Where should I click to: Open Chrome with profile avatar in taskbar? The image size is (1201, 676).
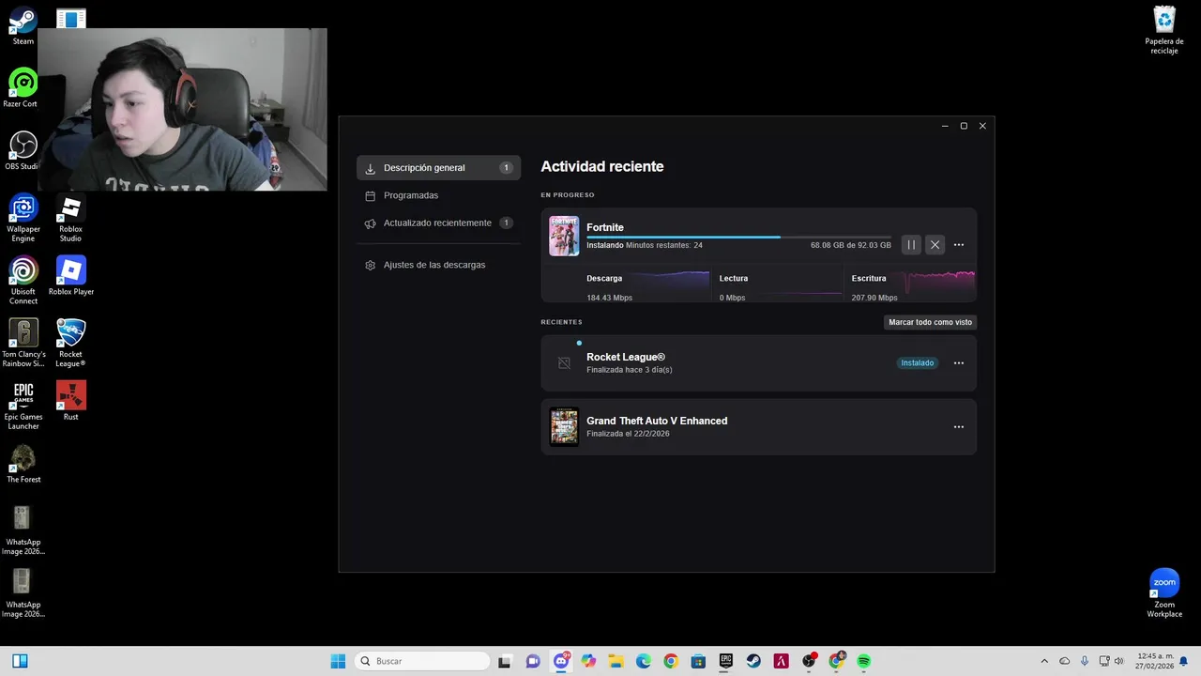coord(836,661)
